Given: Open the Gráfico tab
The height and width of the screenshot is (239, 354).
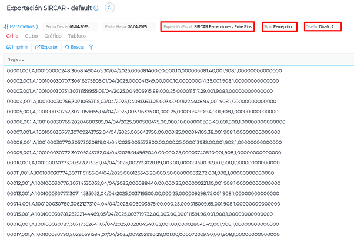Looking at the screenshot, I should click(x=53, y=36).
